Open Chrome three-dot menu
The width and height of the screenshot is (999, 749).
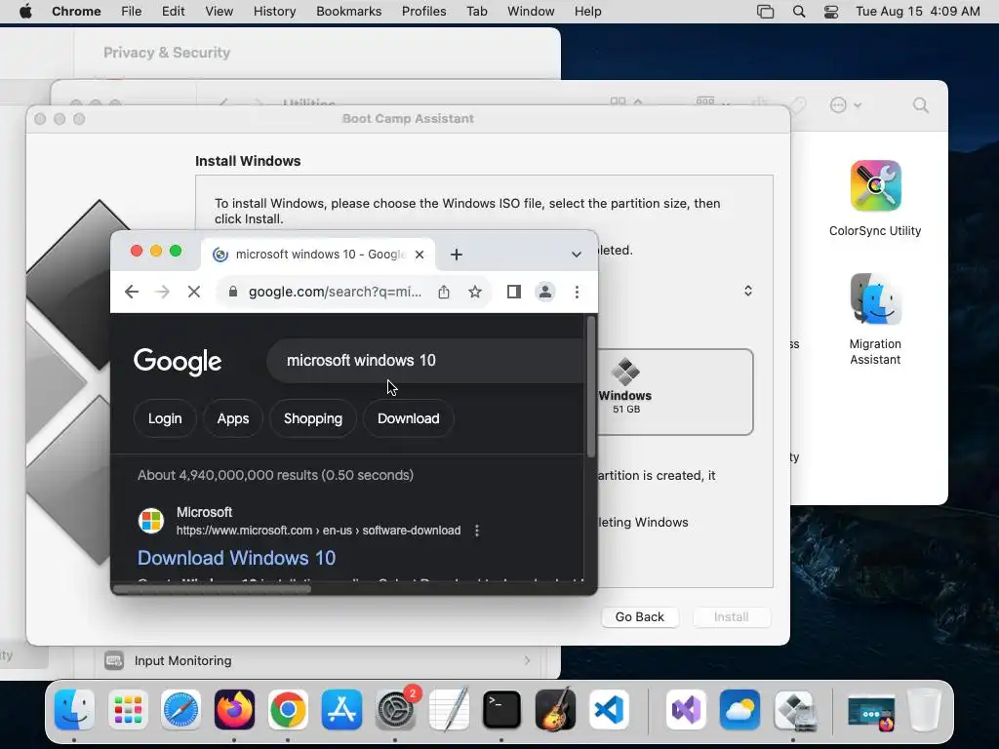click(x=577, y=292)
